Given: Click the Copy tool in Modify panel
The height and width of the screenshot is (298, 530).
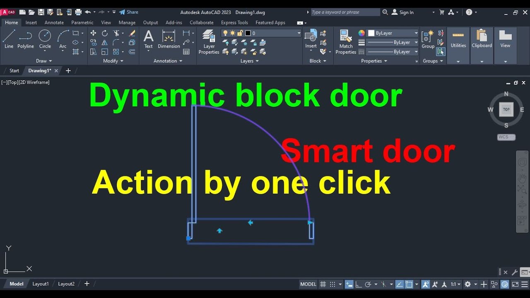Looking at the screenshot, I should coord(93,42).
